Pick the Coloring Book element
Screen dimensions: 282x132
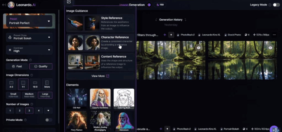[x=124, y=99]
